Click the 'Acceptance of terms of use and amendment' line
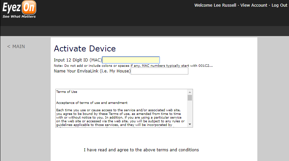The width and height of the screenshot is (289, 161). coord(92,103)
